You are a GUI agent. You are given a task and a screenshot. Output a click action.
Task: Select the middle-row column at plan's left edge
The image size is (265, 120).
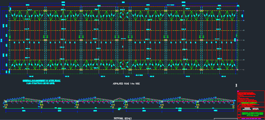[9, 40]
